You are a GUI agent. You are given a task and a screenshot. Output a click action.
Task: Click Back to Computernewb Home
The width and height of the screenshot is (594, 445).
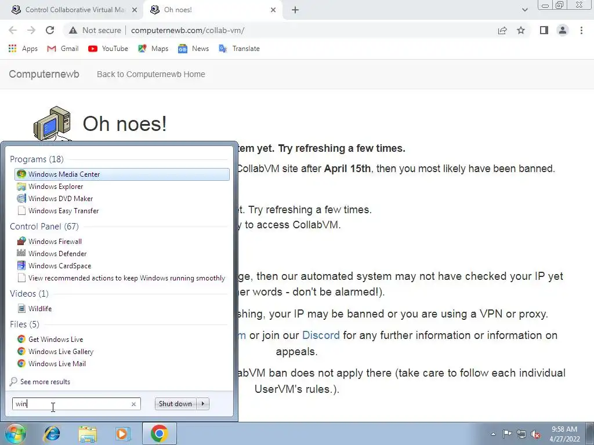[151, 74]
